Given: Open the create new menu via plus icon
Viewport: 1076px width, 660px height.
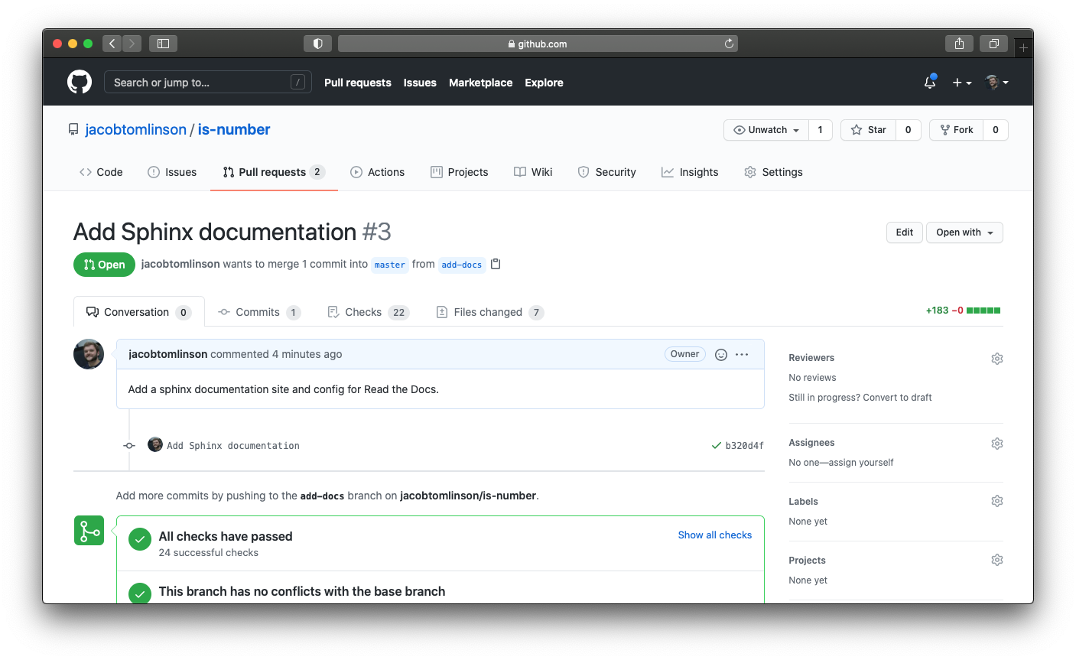Looking at the screenshot, I should [x=961, y=82].
